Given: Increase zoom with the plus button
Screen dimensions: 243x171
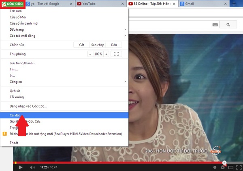Looking at the screenshot, I should 106,54.
